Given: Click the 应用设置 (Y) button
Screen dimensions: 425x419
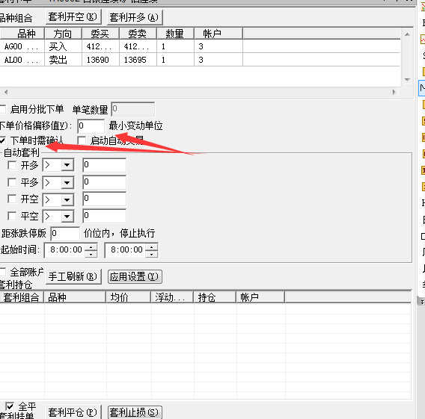Looking at the screenshot, I should pyautogui.click(x=135, y=276).
